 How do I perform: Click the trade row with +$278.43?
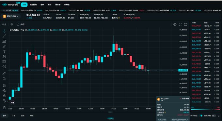tap(206, 26)
